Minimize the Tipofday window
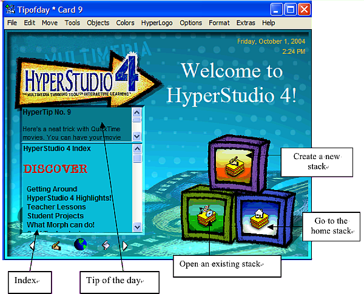The width and height of the screenshot is (364, 294). coord(276,10)
